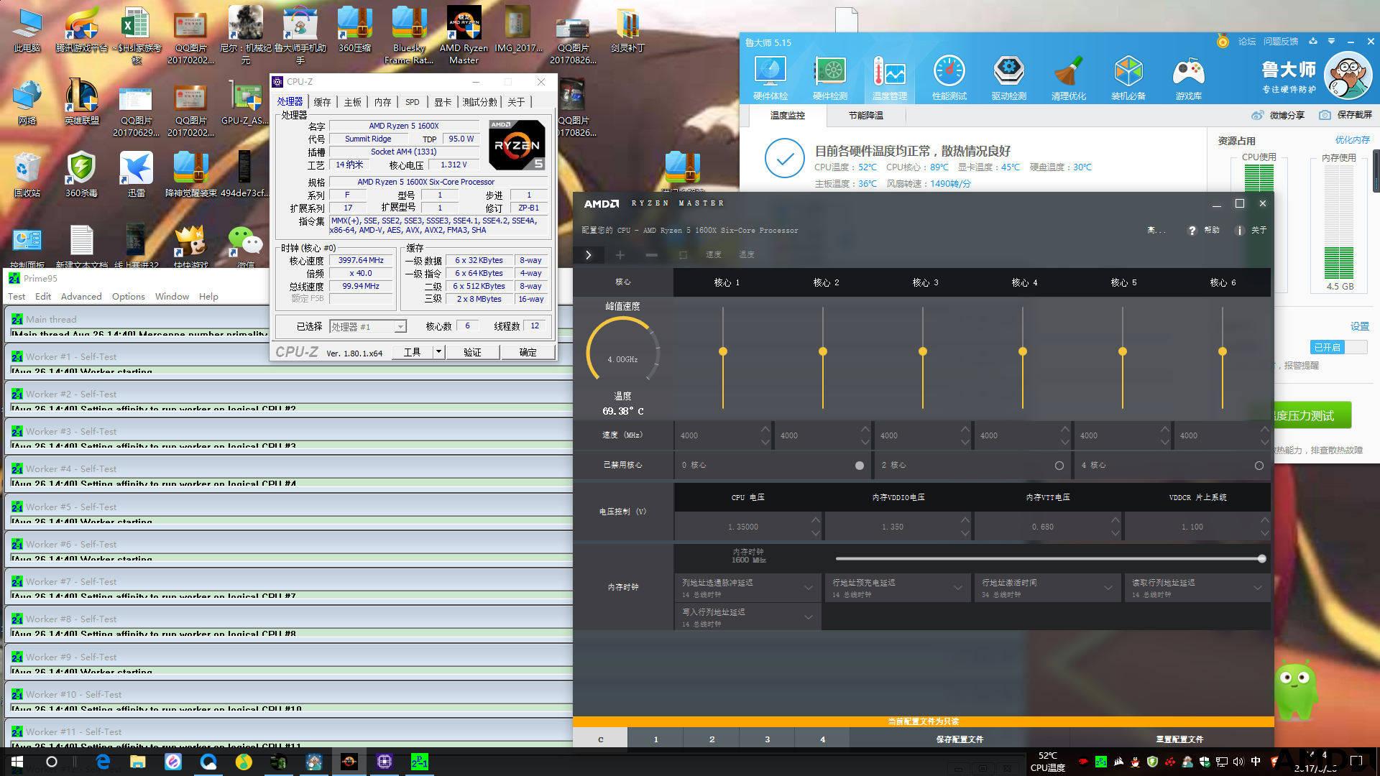Screen dimensions: 1380x776
Task: Open 迅雷 desktop icon
Action: coord(136,175)
